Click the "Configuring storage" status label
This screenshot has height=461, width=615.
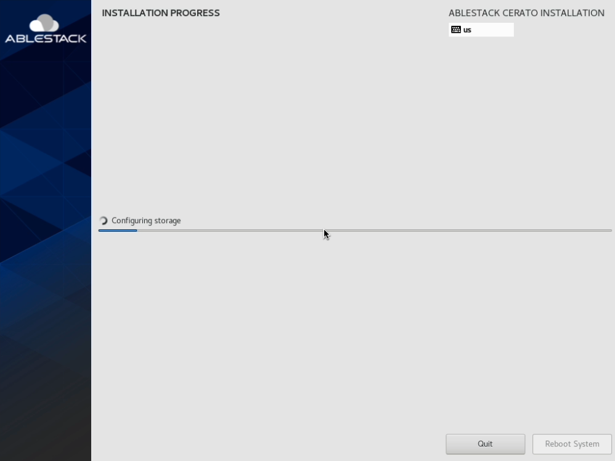coord(146,221)
